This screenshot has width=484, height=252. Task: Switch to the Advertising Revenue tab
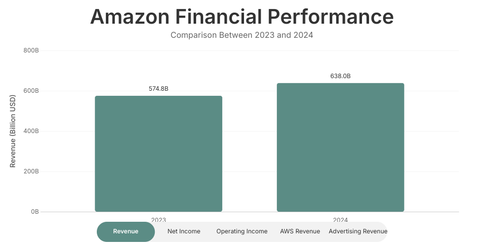point(358,232)
